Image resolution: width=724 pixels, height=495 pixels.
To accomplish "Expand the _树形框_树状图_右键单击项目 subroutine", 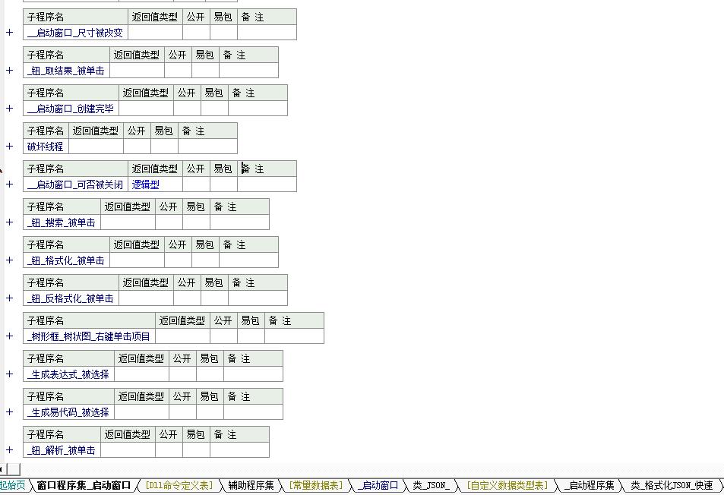I will (9, 336).
